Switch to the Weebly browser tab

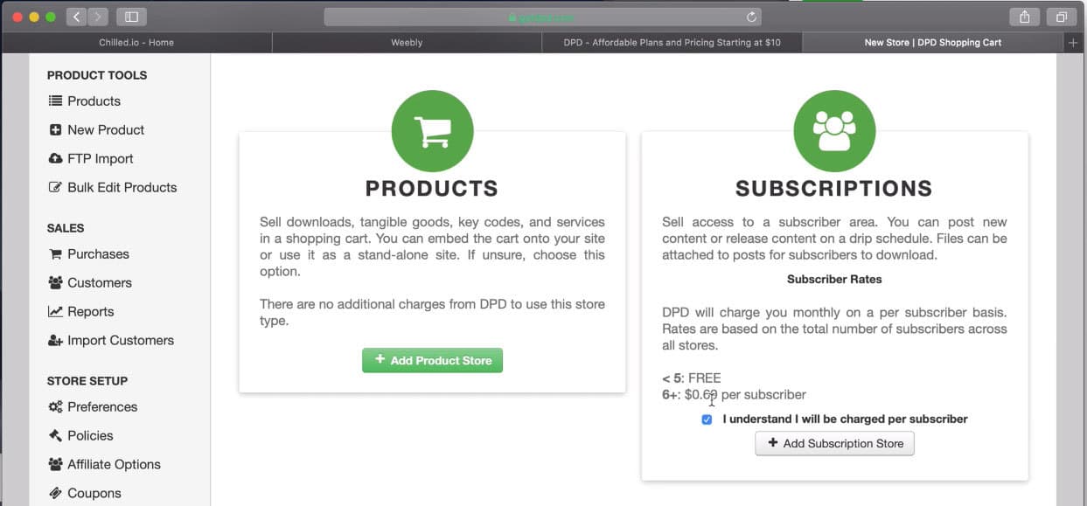point(407,42)
